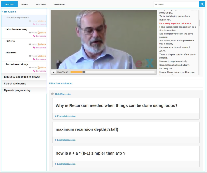This screenshot has width=207, height=173.
Task: Open thread 'maximum recursion depth(#staff)' title
Action: click(87, 129)
